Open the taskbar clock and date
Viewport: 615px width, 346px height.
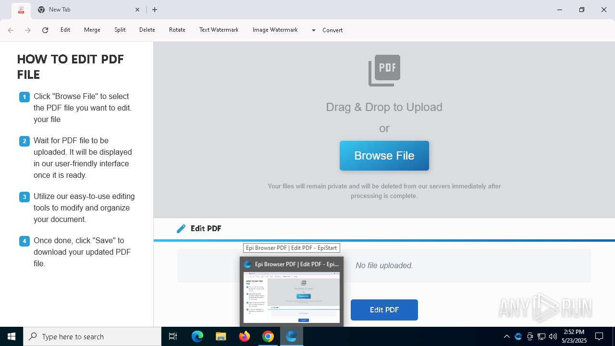(x=574, y=336)
